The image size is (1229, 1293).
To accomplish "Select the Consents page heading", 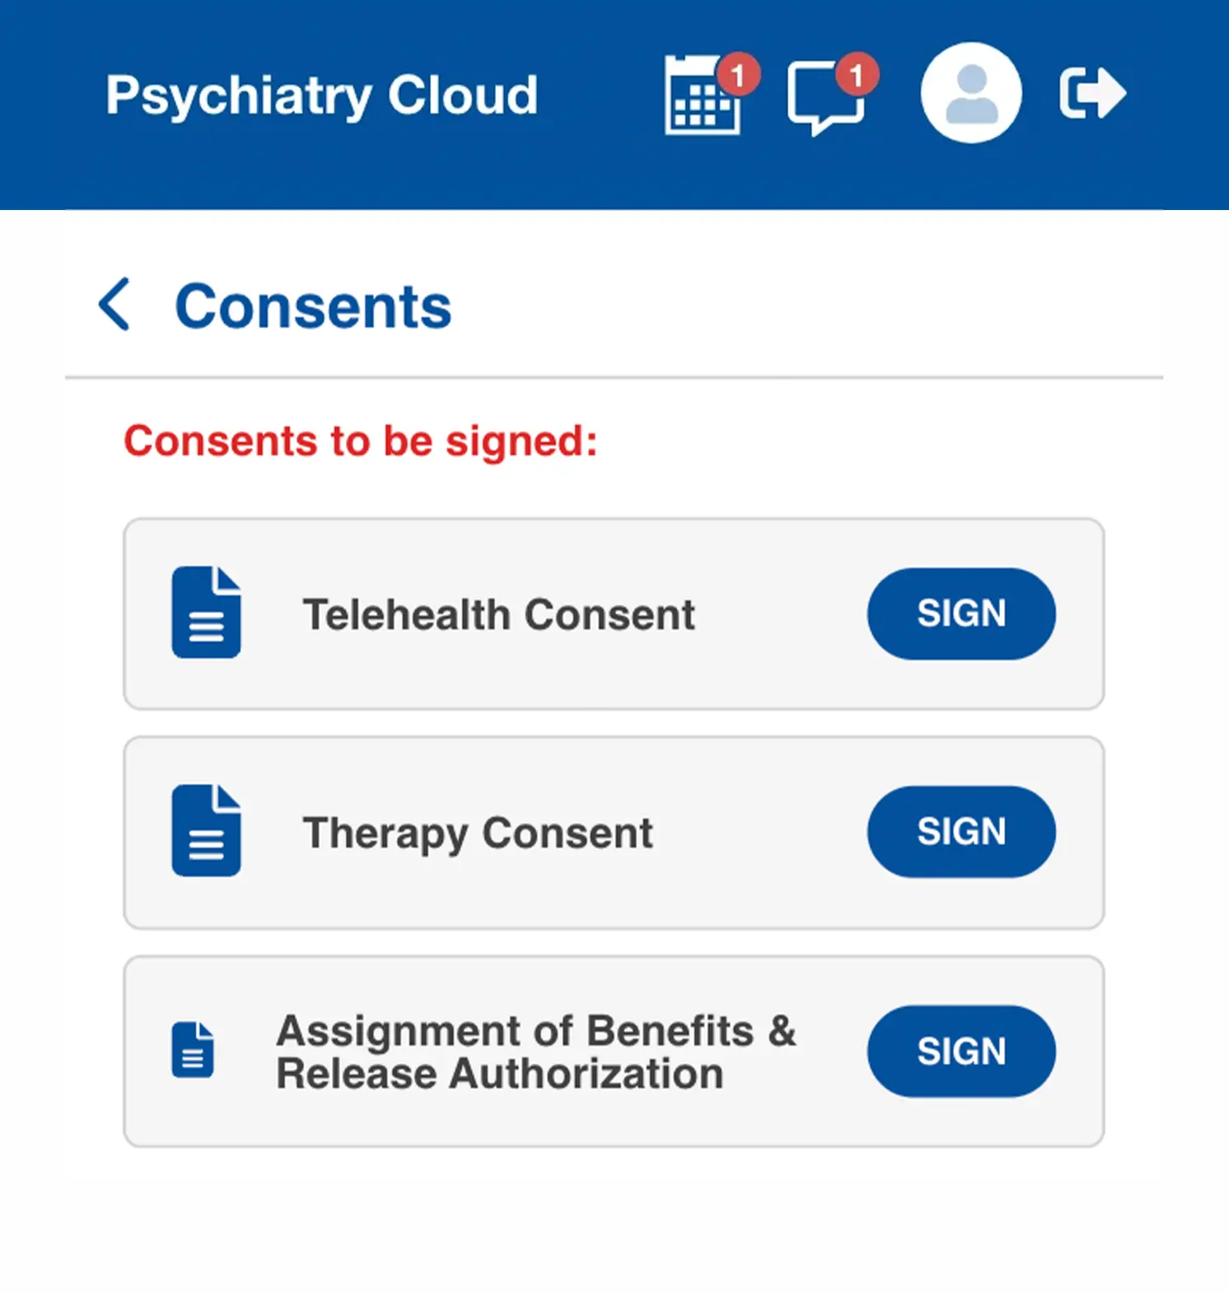I will click(313, 305).
